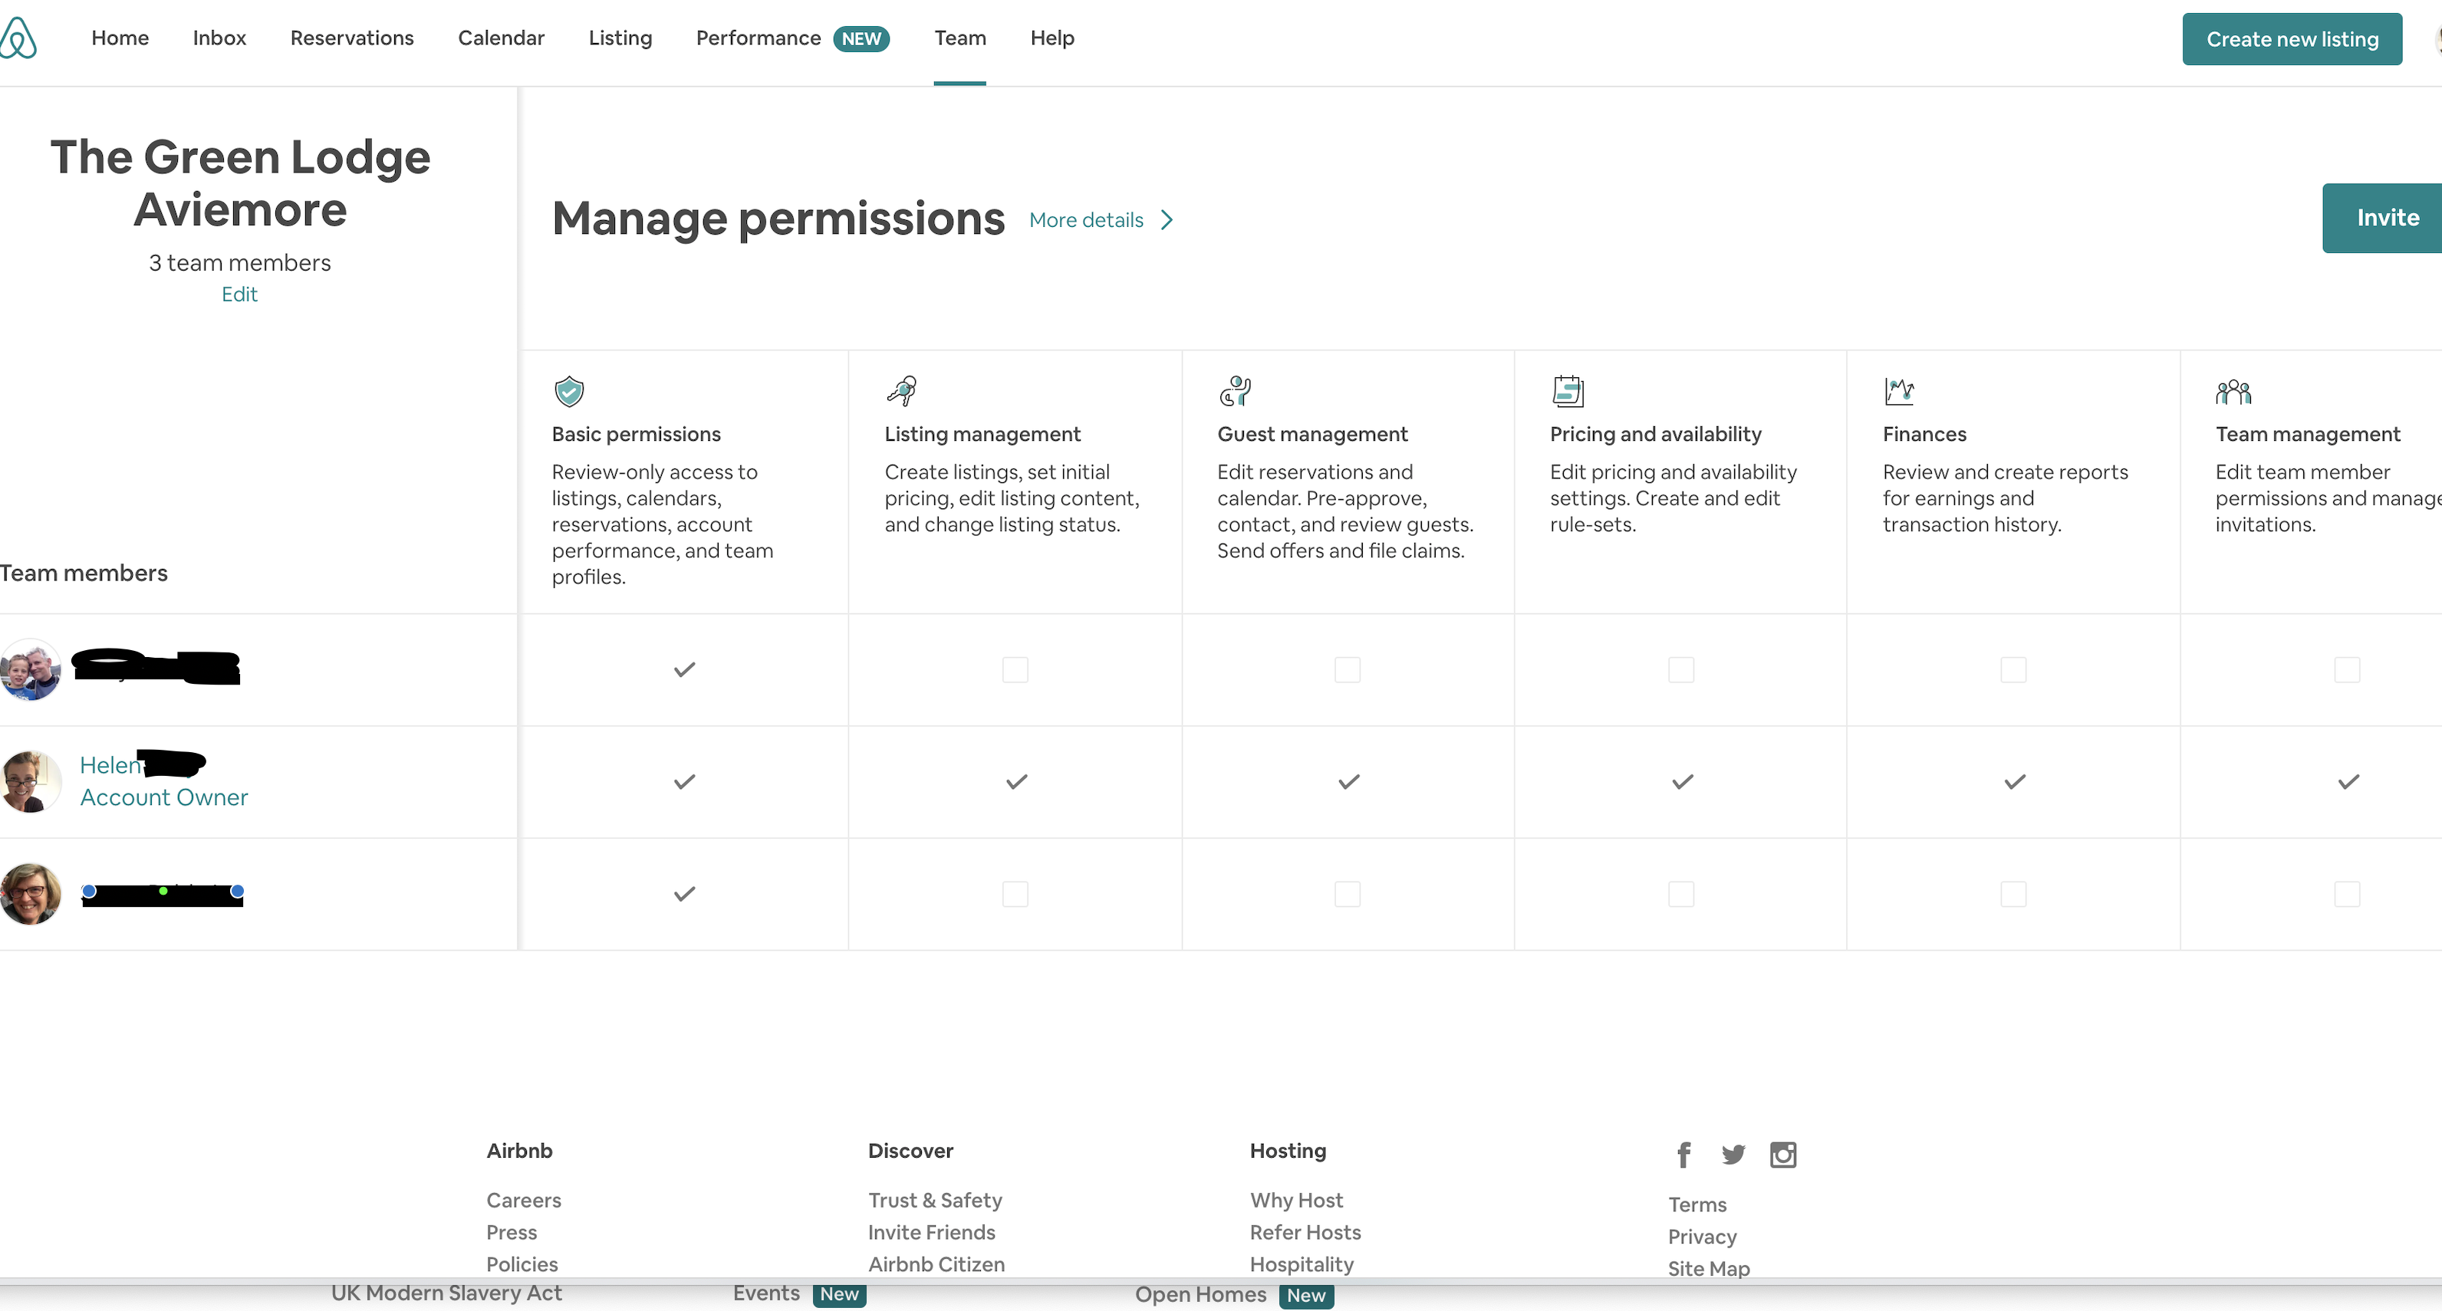2442x1311 pixels.
Task: Enable Listing management for first team member
Action: [1015, 670]
